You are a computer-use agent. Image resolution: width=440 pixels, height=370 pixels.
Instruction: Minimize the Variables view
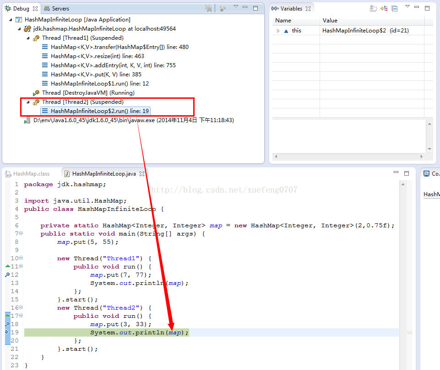coord(417,7)
